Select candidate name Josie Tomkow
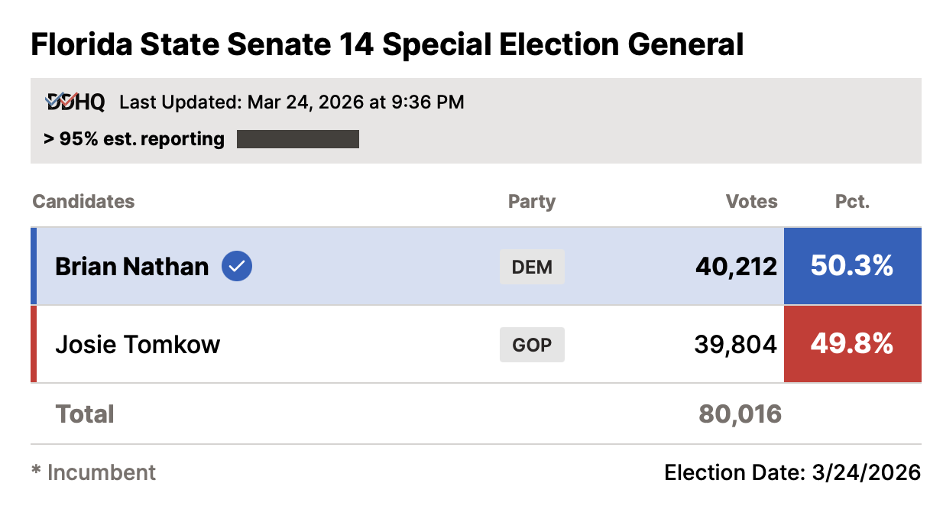The height and width of the screenshot is (532, 943). [x=138, y=344]
